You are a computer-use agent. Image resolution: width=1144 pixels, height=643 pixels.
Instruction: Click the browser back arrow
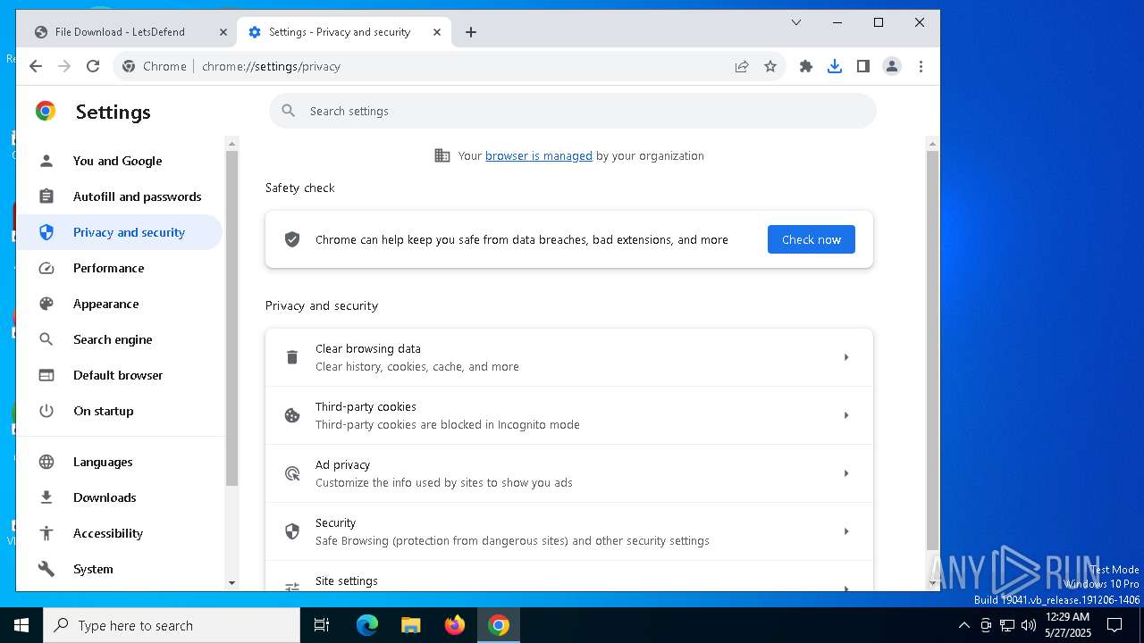coord(36,66)
